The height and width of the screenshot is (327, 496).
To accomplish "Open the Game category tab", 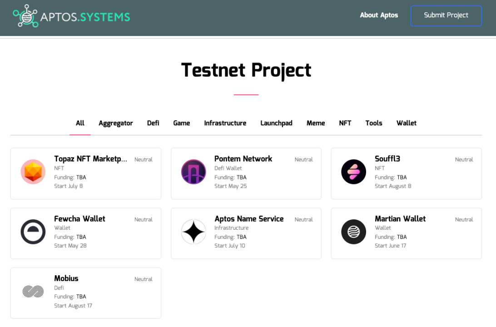I will (182, 123).
